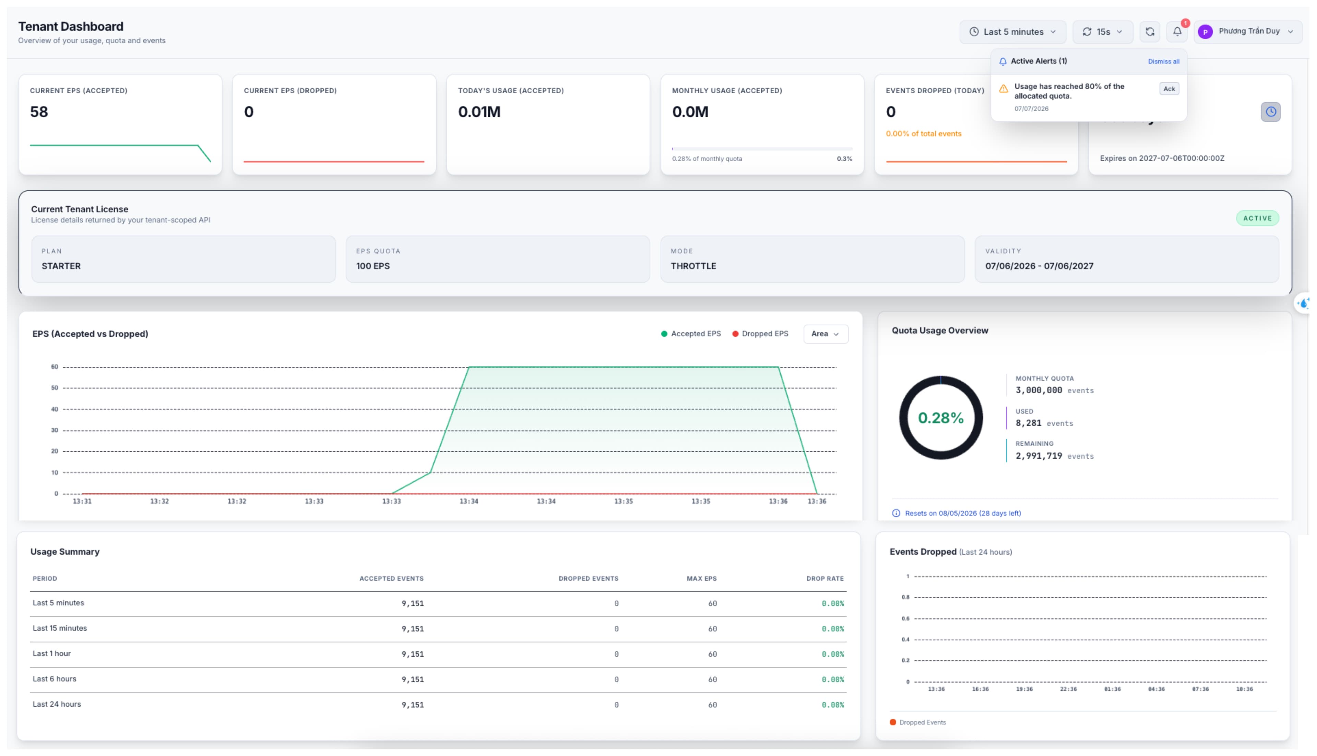This screenshot has height=756, width=1317.
Task: Click the 3,000,000 events monthly quota value
Action: pyautogui.click(x=1054, y=391)
